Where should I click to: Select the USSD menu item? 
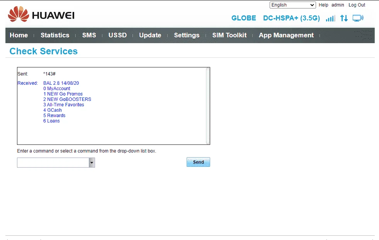point(117,35)
